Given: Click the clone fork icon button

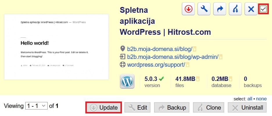Looking at the screenshot, I should [x=235, y=9].
